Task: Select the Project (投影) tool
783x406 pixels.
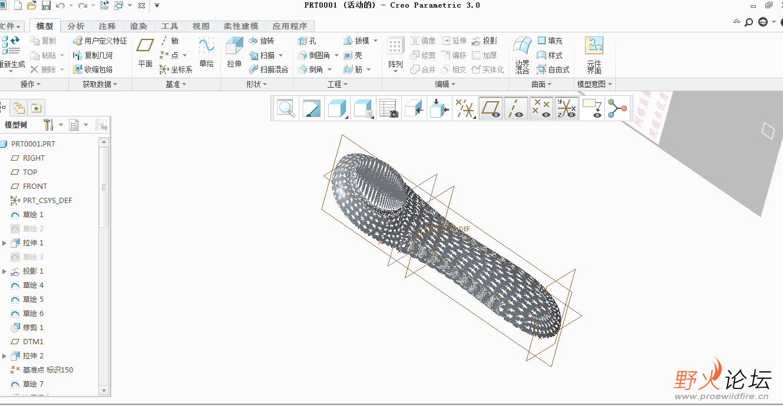Action: tap(484, 41)
